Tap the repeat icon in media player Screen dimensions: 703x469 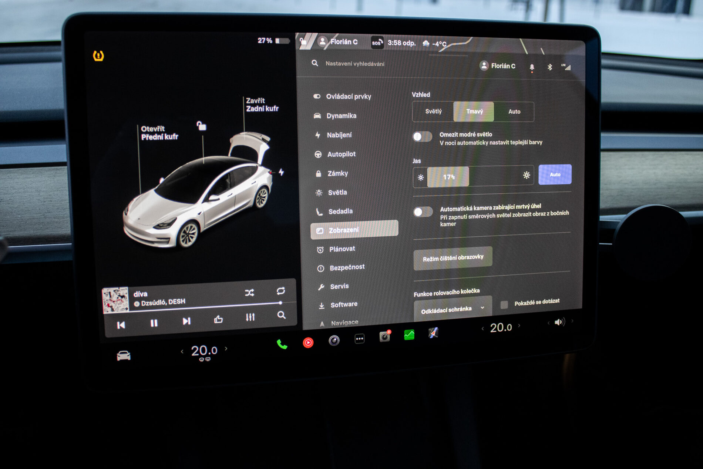coord(281,291)
